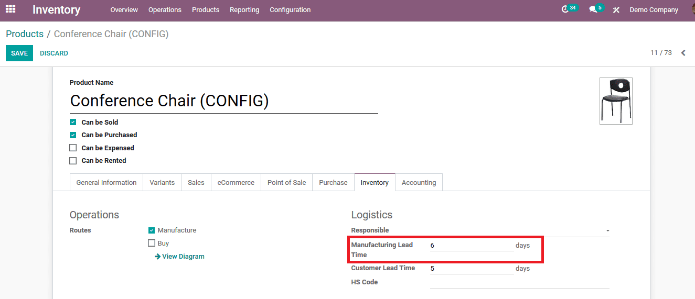Click the debug tools cross icon
Screen dimensions: 695x299
point(616,10)
